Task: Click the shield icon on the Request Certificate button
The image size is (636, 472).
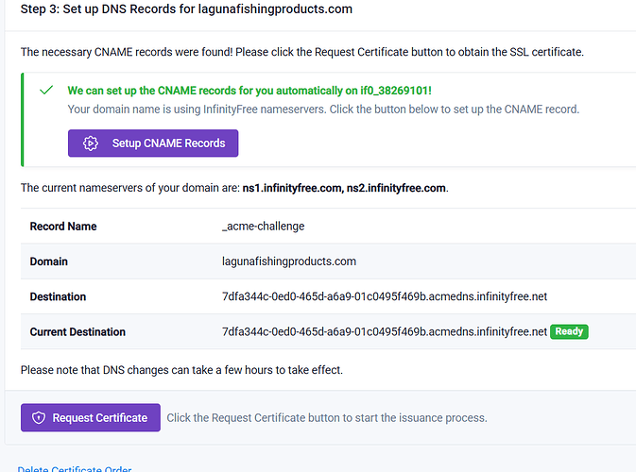Action: tap(39, 417)
